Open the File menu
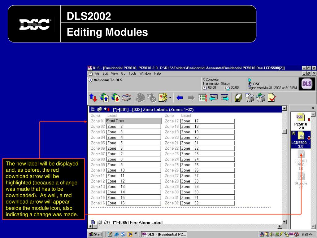 point(97,73)
